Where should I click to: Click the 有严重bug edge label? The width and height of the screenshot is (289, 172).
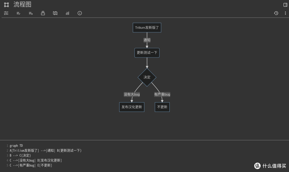click(x=162, y=94)
